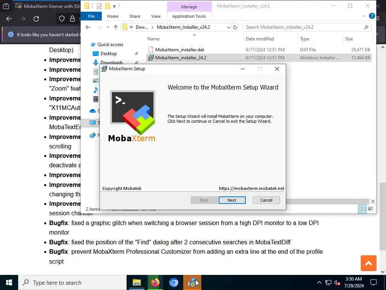Click Firefox site lock icon

click(72, 19)
